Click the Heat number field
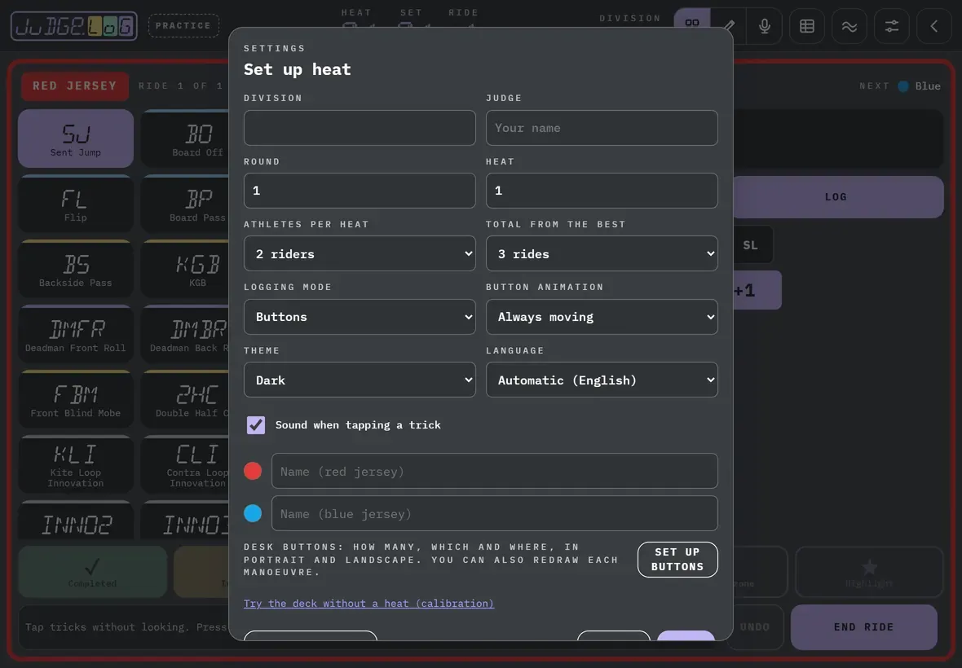962x668 pixels. tap(602, 191)
